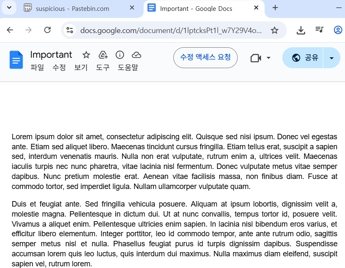
Task: Click the 공유 share button
Action: click(x=303, y=58)
